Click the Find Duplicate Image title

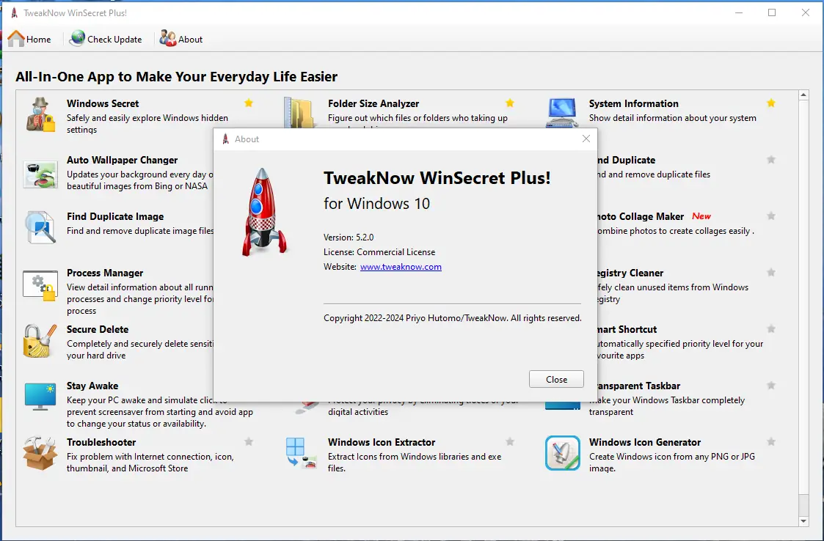tap(115, 216)
